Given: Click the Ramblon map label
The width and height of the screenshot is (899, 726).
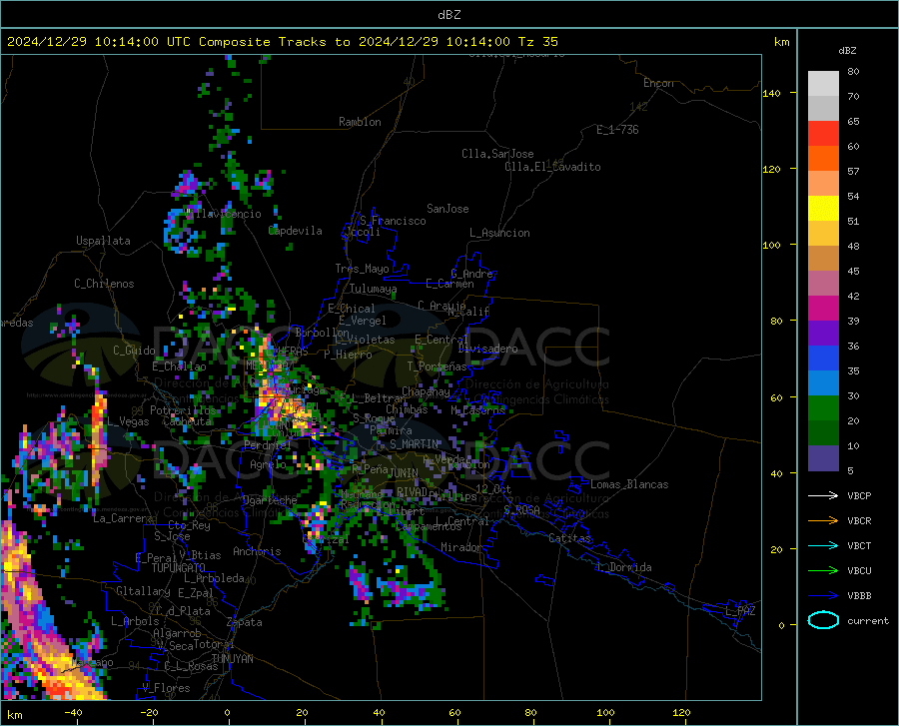Looking at the screenshot, I should (360, 122).
